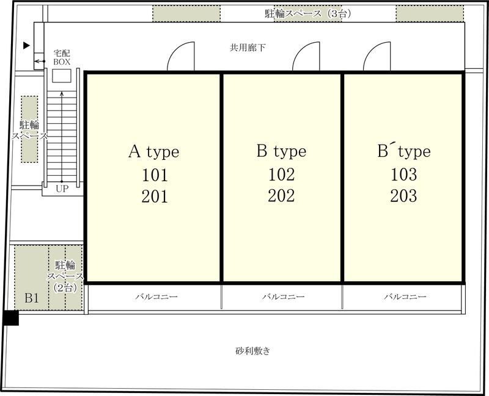This screenshot has width=489, height=396.
Task: Click the バルコニー under B´ type unit
Action: click(405, 297)
